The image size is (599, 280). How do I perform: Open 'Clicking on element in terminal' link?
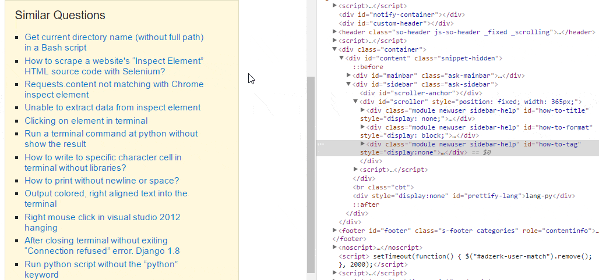[x=86, y=121]
